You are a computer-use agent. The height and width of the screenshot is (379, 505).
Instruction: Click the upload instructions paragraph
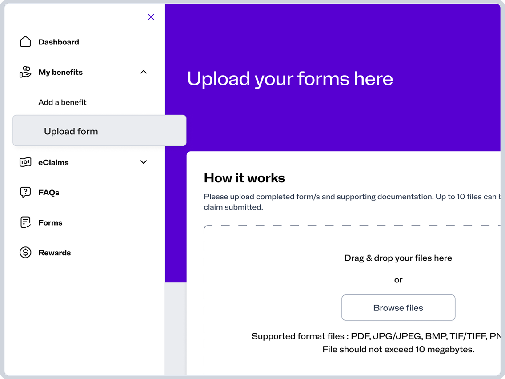(x=352, y=202)
